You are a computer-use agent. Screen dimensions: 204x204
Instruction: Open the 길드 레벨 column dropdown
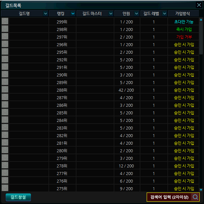[x=164, y=14]
